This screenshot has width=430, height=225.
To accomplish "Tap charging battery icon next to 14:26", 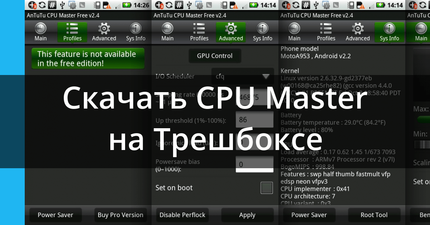I will pyautogui.click(x=126, y=5).
